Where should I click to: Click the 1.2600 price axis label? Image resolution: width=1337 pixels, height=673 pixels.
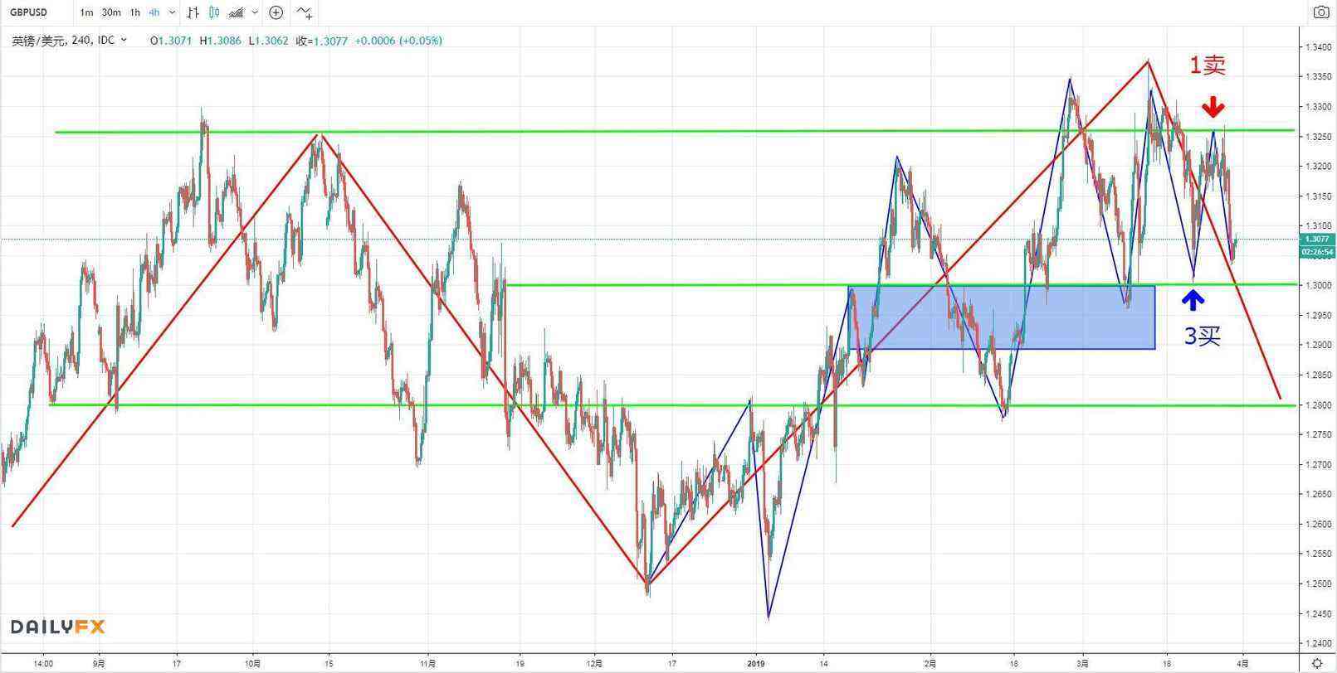click(1317, 524)
